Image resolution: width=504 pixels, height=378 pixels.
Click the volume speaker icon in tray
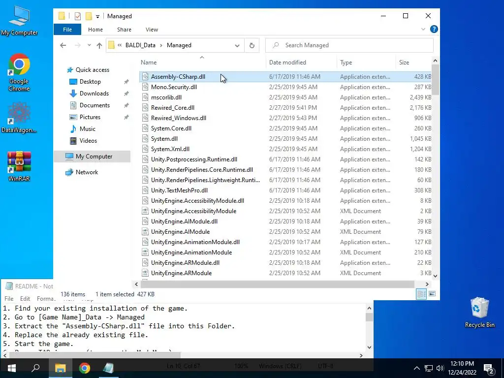(x=440, y=368)
